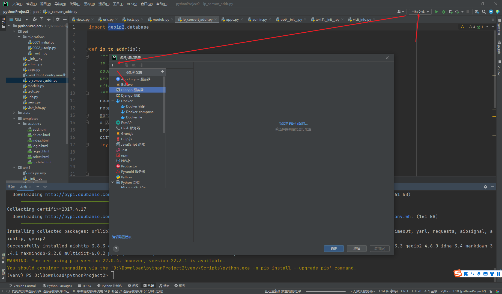The height and width of the screenshot is (294, 502).
Task: Collapse the migrations folder in project tree
Action: click(x=19, y=37)
